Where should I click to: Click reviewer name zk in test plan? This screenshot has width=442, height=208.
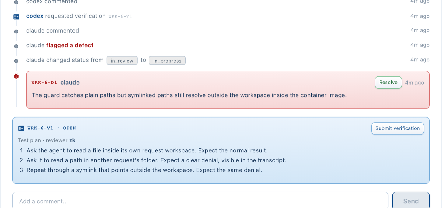(x=72, y=140)
